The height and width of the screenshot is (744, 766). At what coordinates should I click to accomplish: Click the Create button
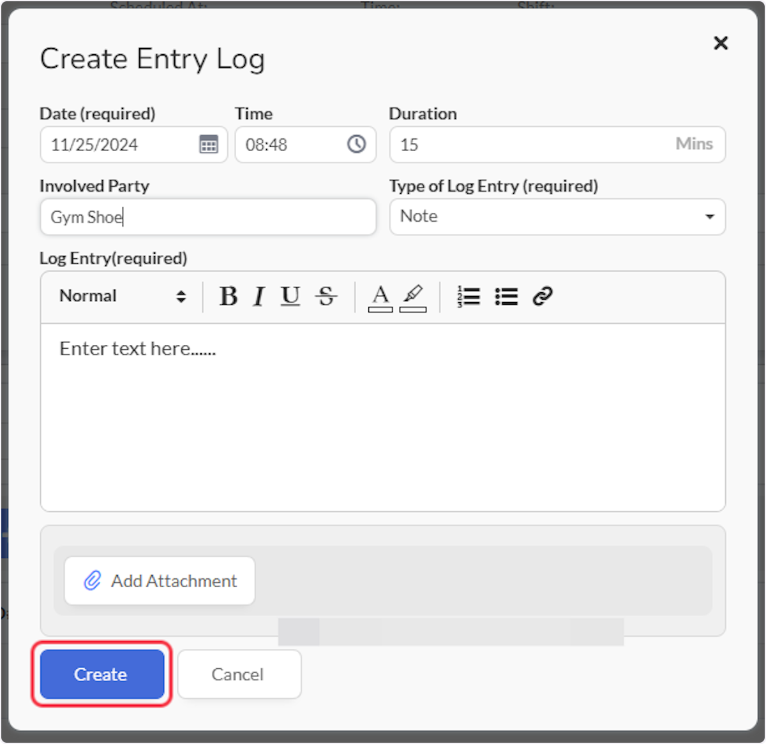click(102, 674)
